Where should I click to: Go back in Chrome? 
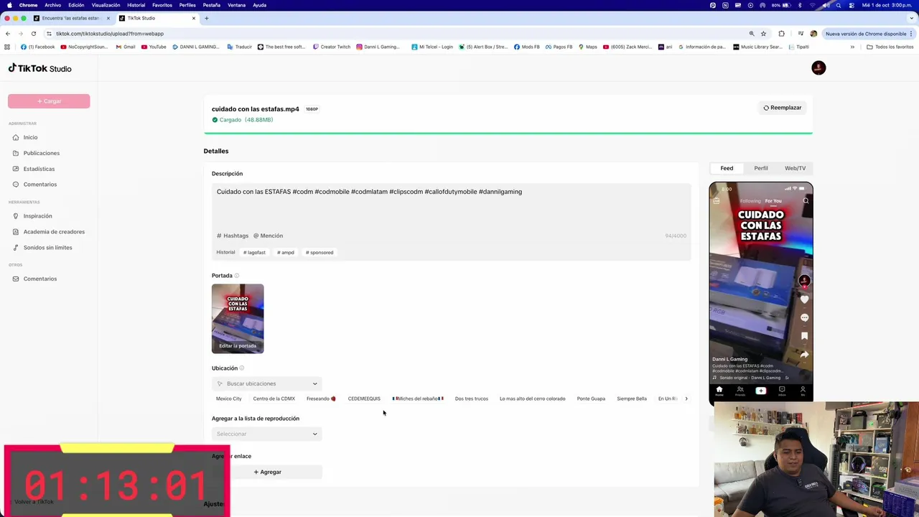(8, 34)
